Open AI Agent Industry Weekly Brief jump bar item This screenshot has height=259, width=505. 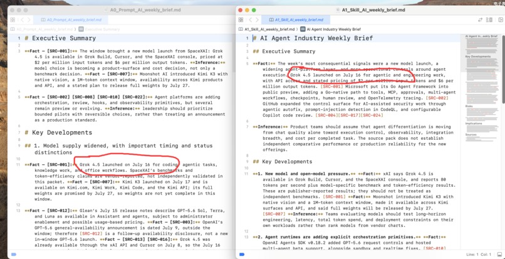[x=330, y=29]
